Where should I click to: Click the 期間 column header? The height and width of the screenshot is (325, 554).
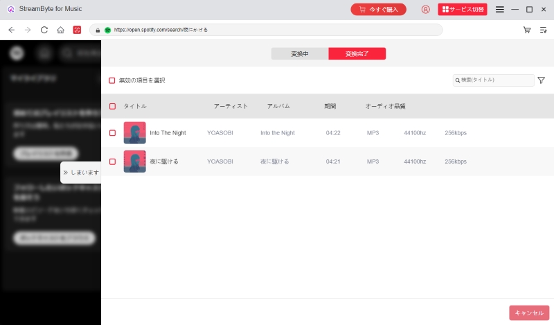pos(330,106)
